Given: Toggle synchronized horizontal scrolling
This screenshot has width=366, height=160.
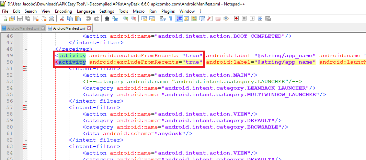Looking at the screenshot, I should click(152, 18).
